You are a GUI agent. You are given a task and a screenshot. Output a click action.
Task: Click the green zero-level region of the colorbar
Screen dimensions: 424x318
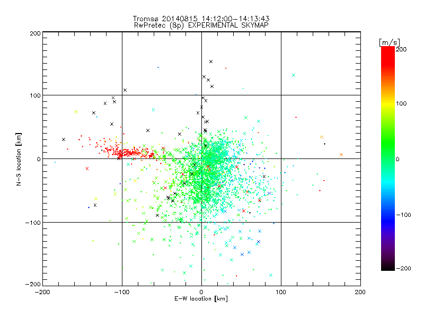click(x=388, y=158)
